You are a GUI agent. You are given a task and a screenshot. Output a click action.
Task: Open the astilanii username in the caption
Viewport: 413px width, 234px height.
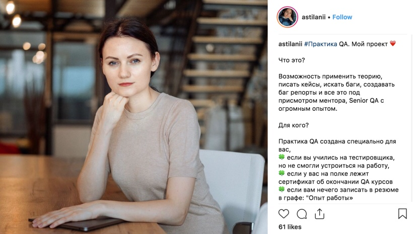290,44
